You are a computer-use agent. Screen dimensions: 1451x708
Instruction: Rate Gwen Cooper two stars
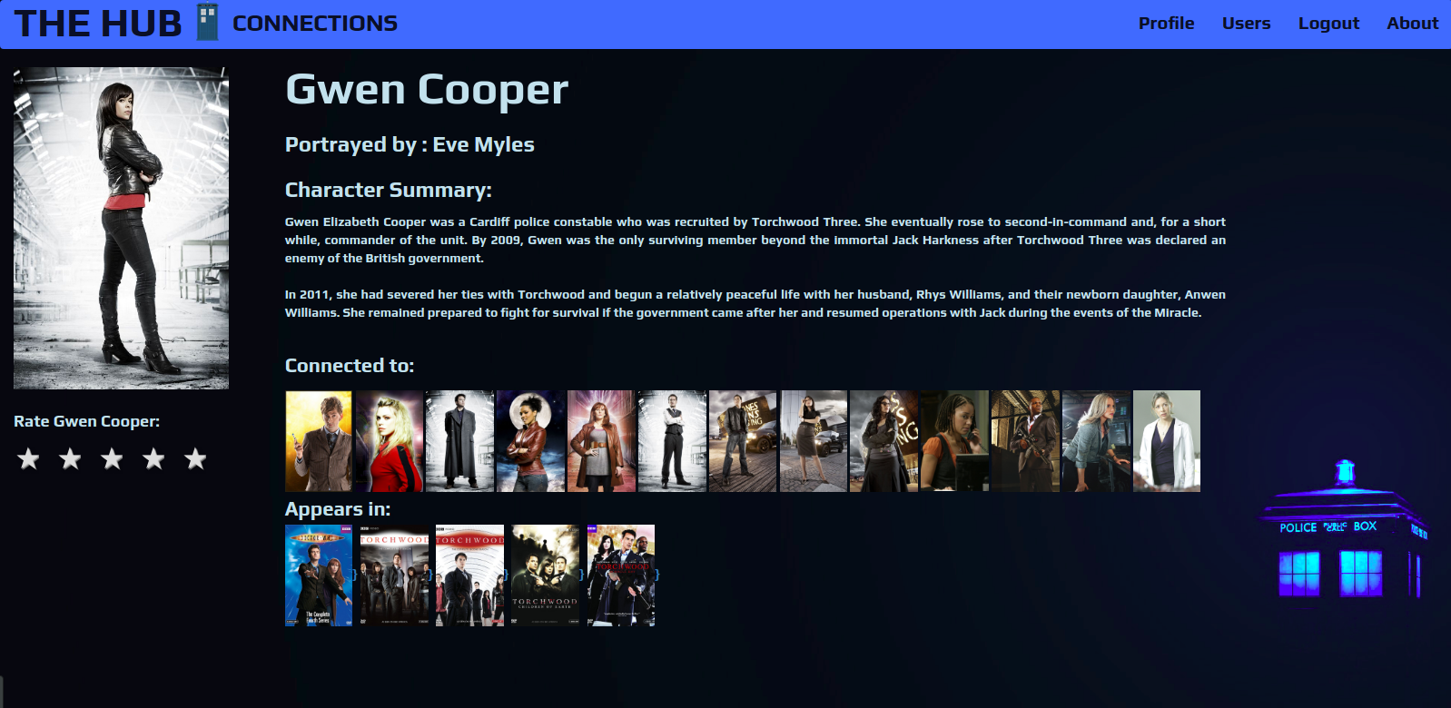coord(70,459)
